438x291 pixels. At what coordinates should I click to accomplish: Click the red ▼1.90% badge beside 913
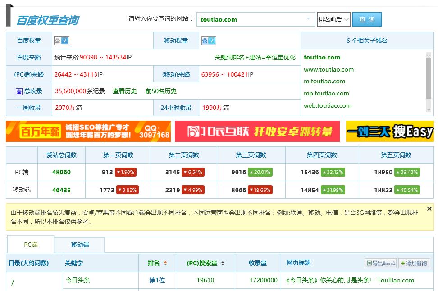pos(125,172)
